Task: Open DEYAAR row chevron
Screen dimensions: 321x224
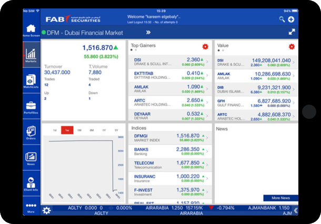Action: pos(207,116)
